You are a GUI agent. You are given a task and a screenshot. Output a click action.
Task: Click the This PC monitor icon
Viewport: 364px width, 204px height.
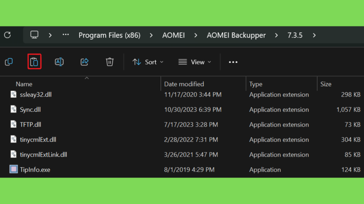(34, 35)
